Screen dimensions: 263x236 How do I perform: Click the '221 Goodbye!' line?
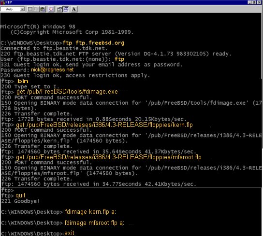coord(20,201)
